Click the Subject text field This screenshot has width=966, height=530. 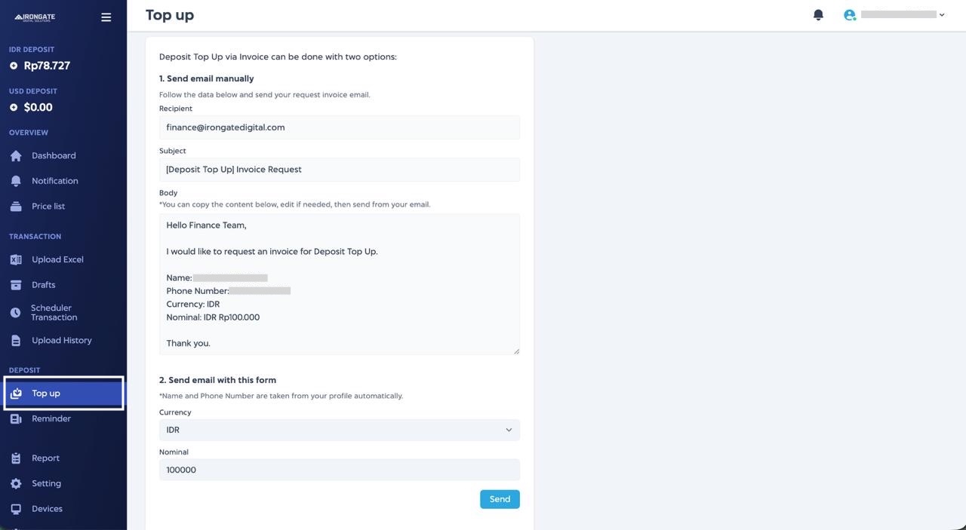click(x=339, y=170)
